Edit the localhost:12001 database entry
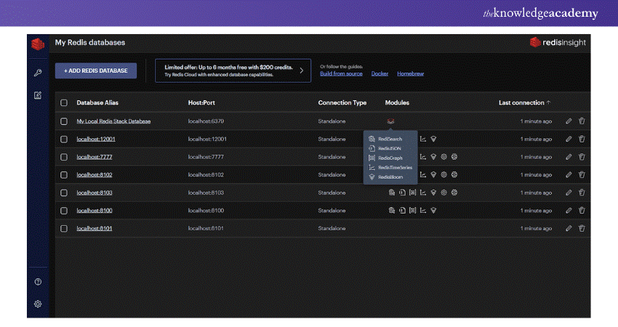This screenshot has height=327, width=618. click(x=569, y=139)
